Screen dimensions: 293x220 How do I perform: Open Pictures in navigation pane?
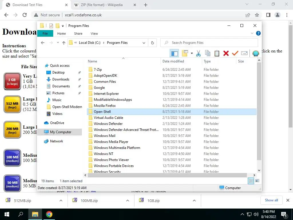pyautogui.click(x=58, y=93)
